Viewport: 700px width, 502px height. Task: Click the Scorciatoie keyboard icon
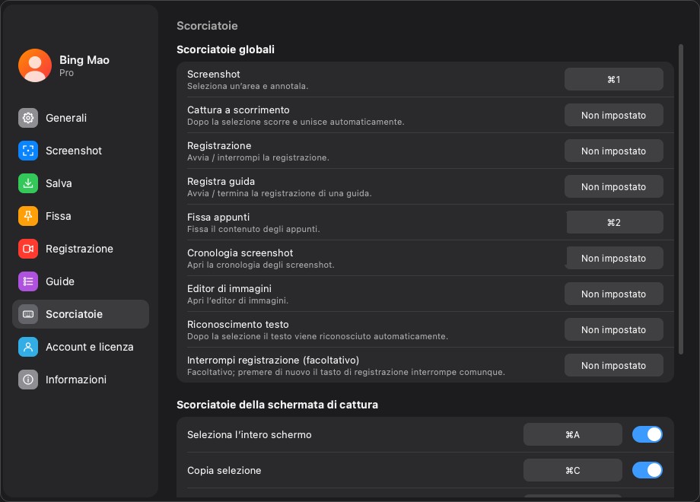pos(28,314)
